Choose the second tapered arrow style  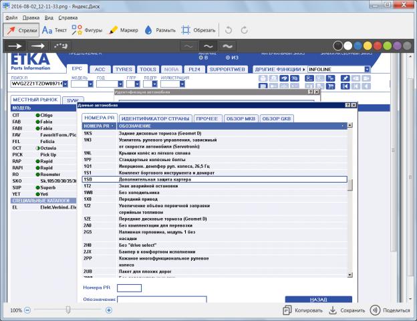38,46
